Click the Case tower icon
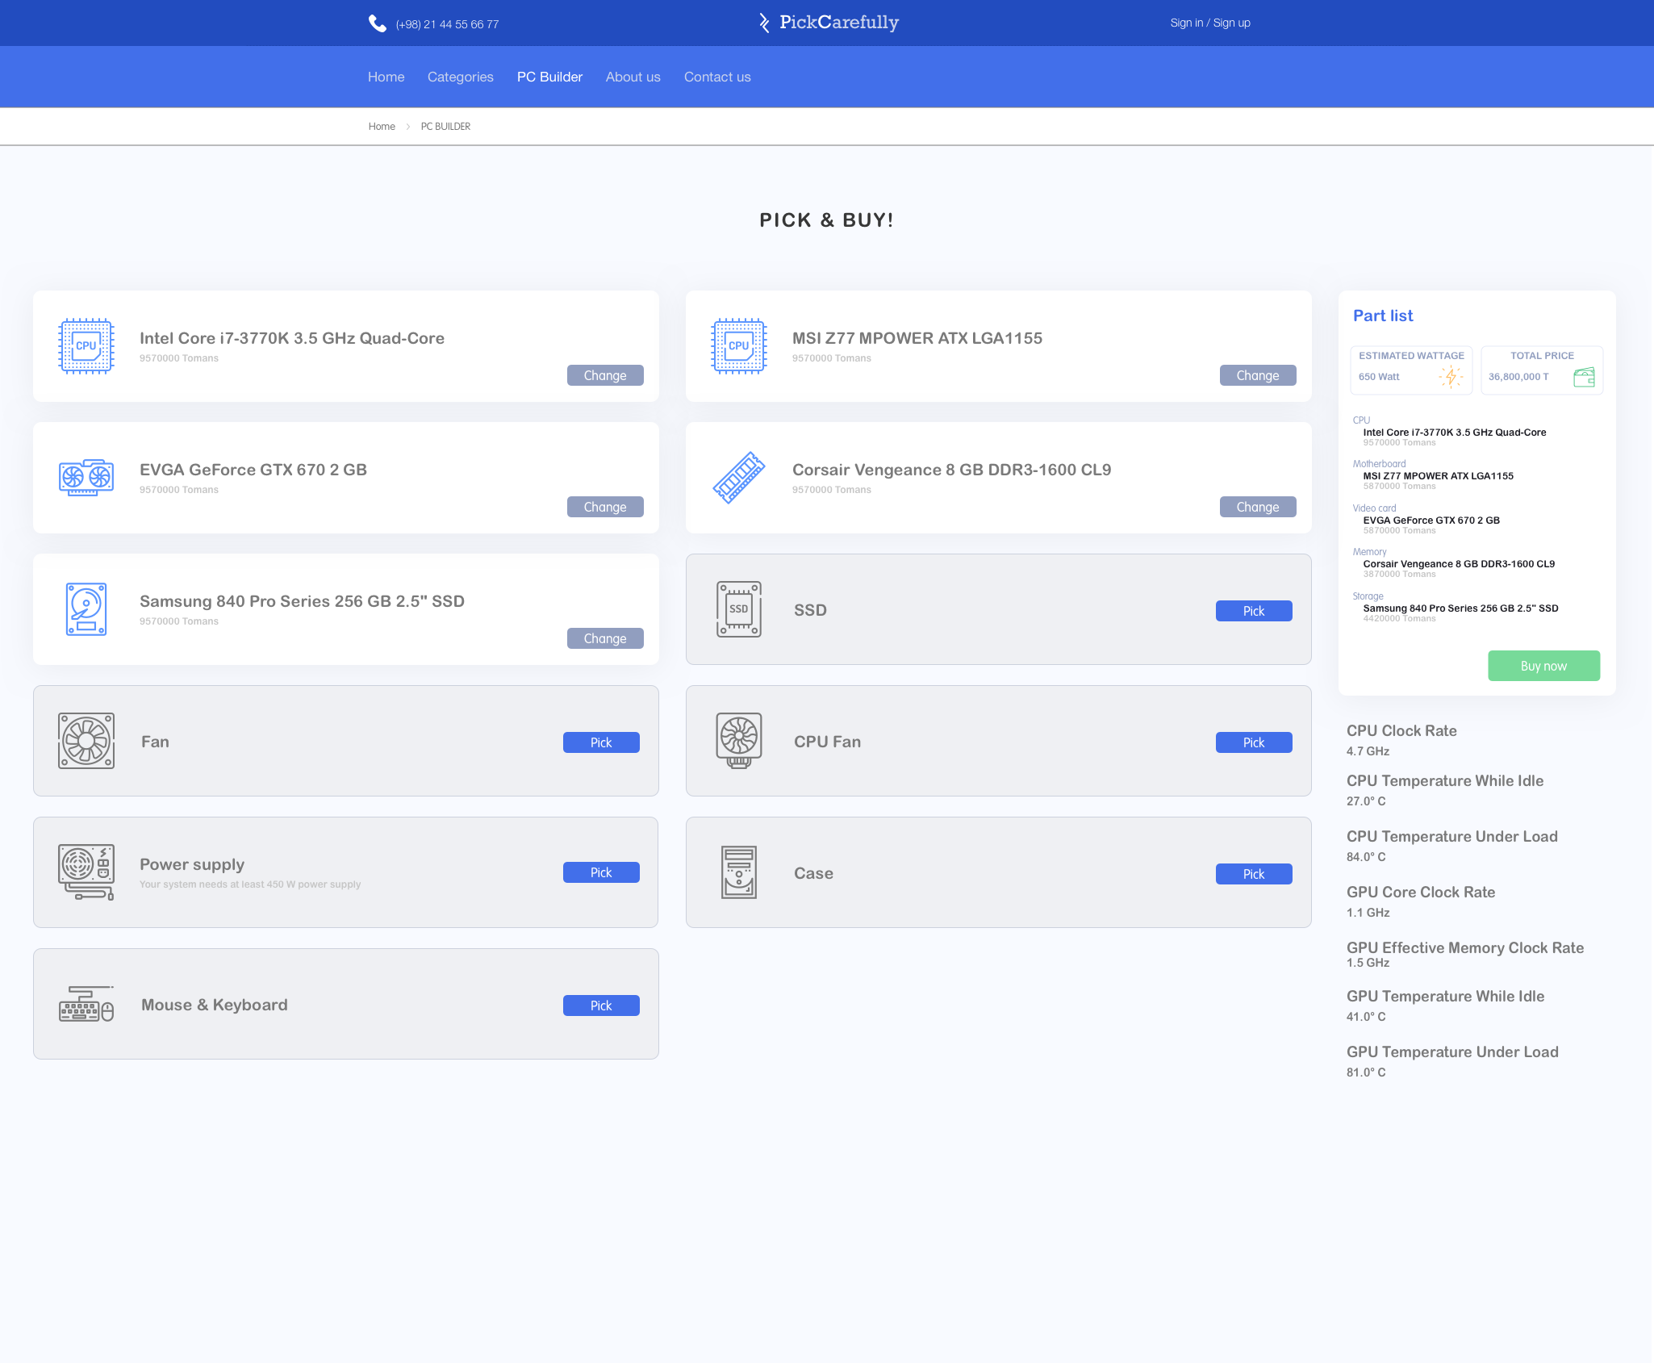1654x1363 pixels. tap(739, 872)
